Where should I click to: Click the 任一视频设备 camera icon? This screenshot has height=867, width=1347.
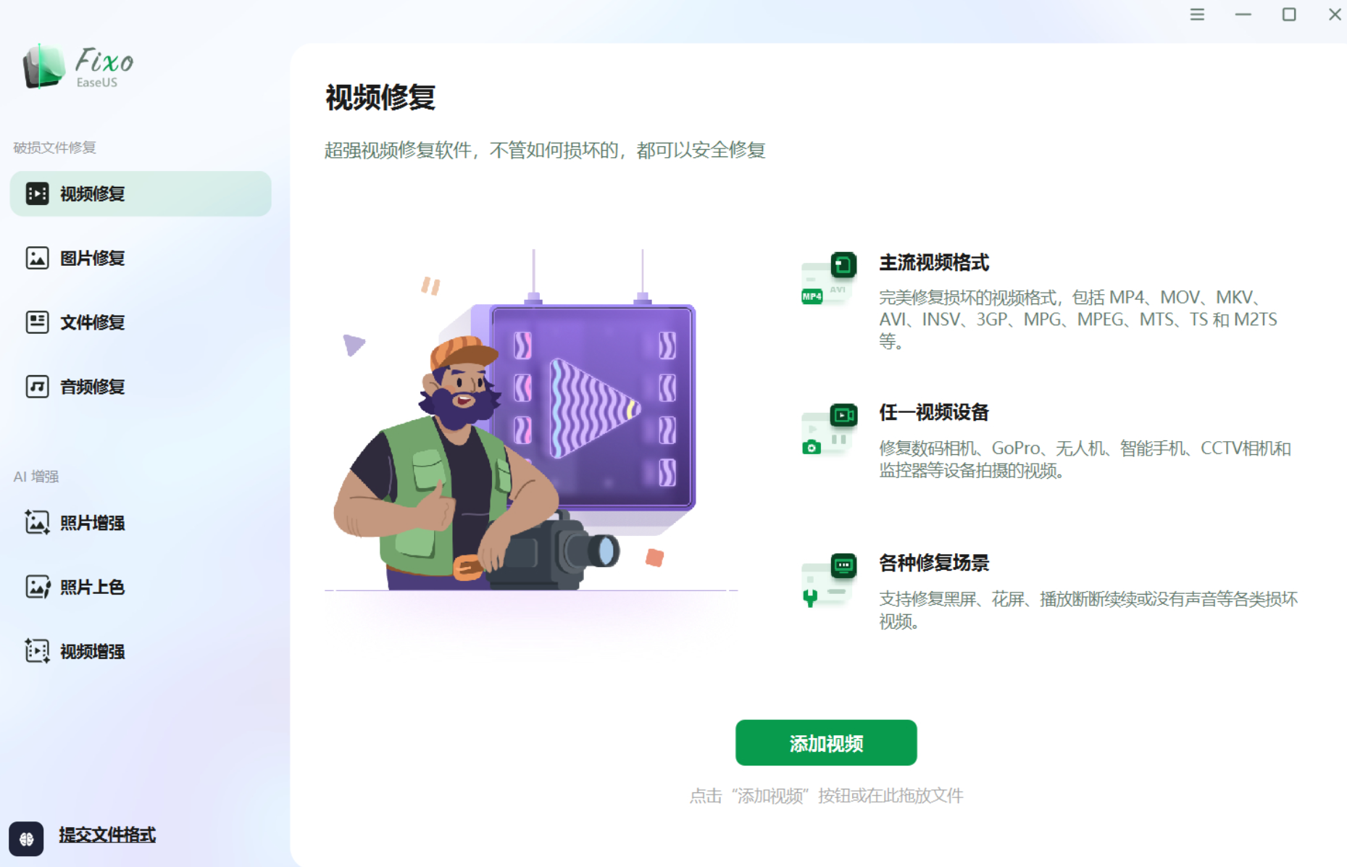(829, 430)
